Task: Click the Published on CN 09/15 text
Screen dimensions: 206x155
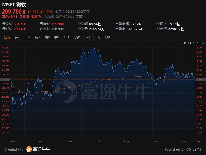Action: [x=183, y=149]
